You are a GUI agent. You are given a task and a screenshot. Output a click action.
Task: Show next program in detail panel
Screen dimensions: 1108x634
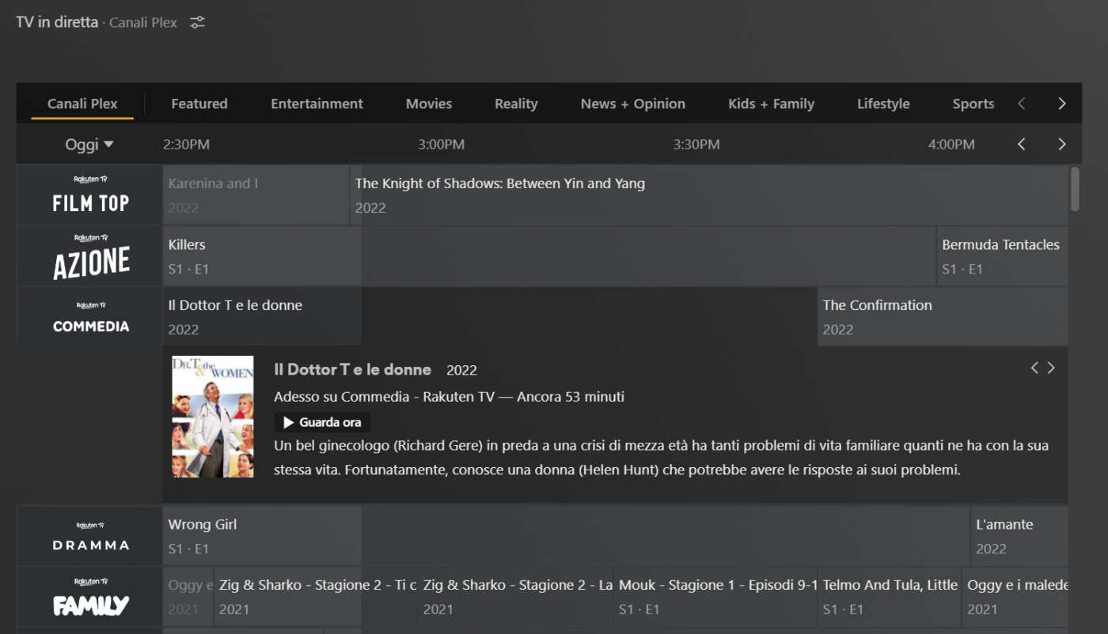click(1051, 368)
